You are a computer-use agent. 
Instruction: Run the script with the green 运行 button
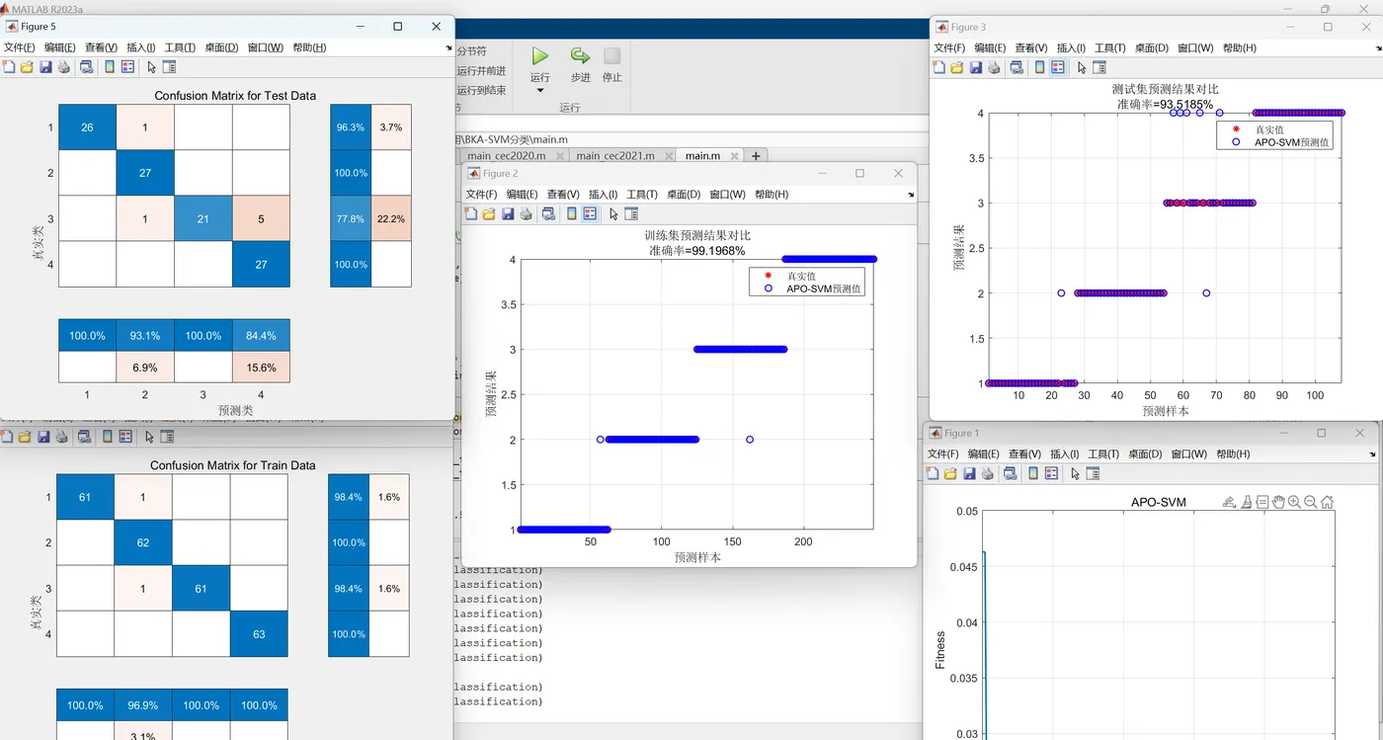pyautogui.click(x=539, y=56)
